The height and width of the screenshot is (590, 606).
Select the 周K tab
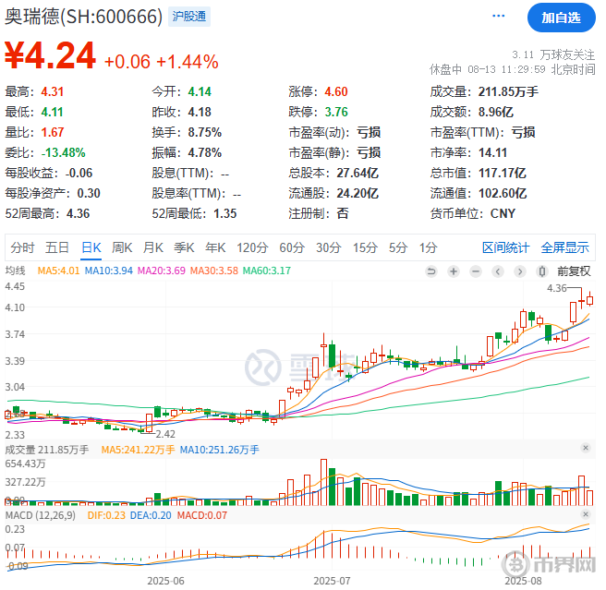tap(122, 247)
